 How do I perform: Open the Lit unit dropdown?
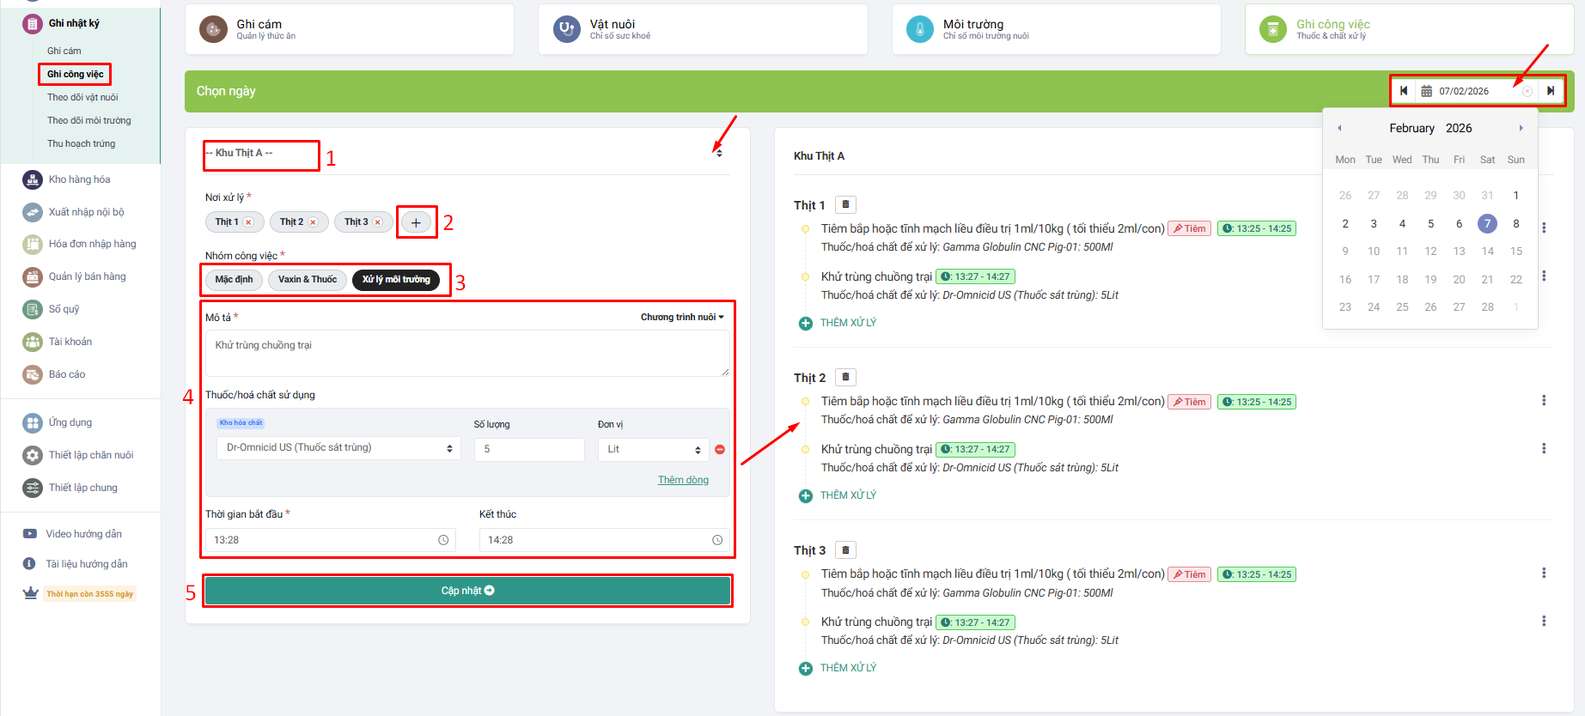(653, 449)
